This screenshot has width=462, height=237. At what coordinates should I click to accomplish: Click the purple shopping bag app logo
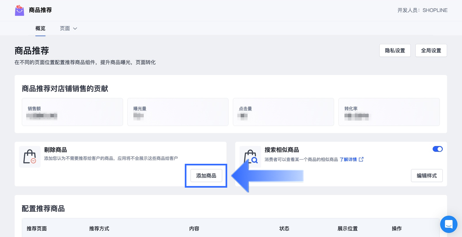coord(19,11)
